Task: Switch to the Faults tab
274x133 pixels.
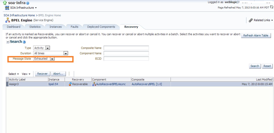Action: pos(74,27)
